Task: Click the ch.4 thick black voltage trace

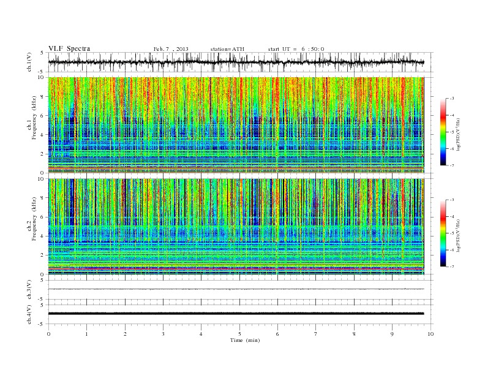Action: click(x=236, y=314)
